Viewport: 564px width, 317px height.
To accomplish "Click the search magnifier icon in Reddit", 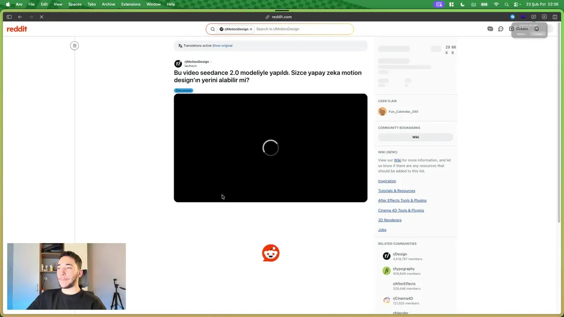I will tap(212, 29).
